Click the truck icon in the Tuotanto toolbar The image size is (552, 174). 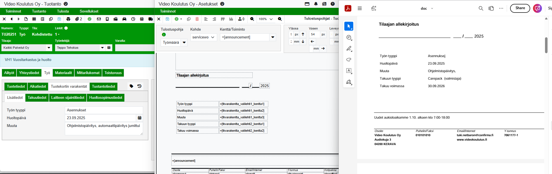tap(151, 19)
